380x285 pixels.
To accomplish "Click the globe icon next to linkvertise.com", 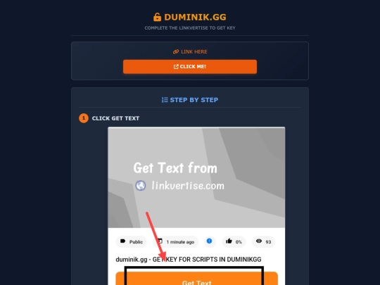I will click(141, 186).
